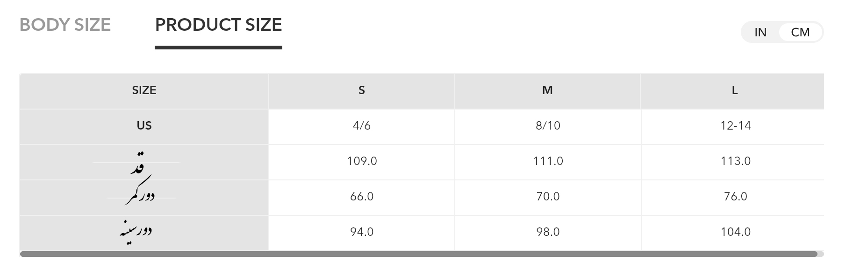860x261 pixels.
Task: Click the US row label
Action: [x=144, y=126]
